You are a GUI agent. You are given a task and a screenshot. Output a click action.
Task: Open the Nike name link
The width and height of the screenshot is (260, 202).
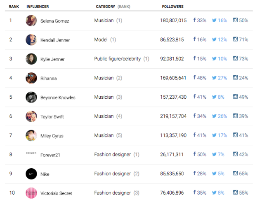click(x=45, y=174)
